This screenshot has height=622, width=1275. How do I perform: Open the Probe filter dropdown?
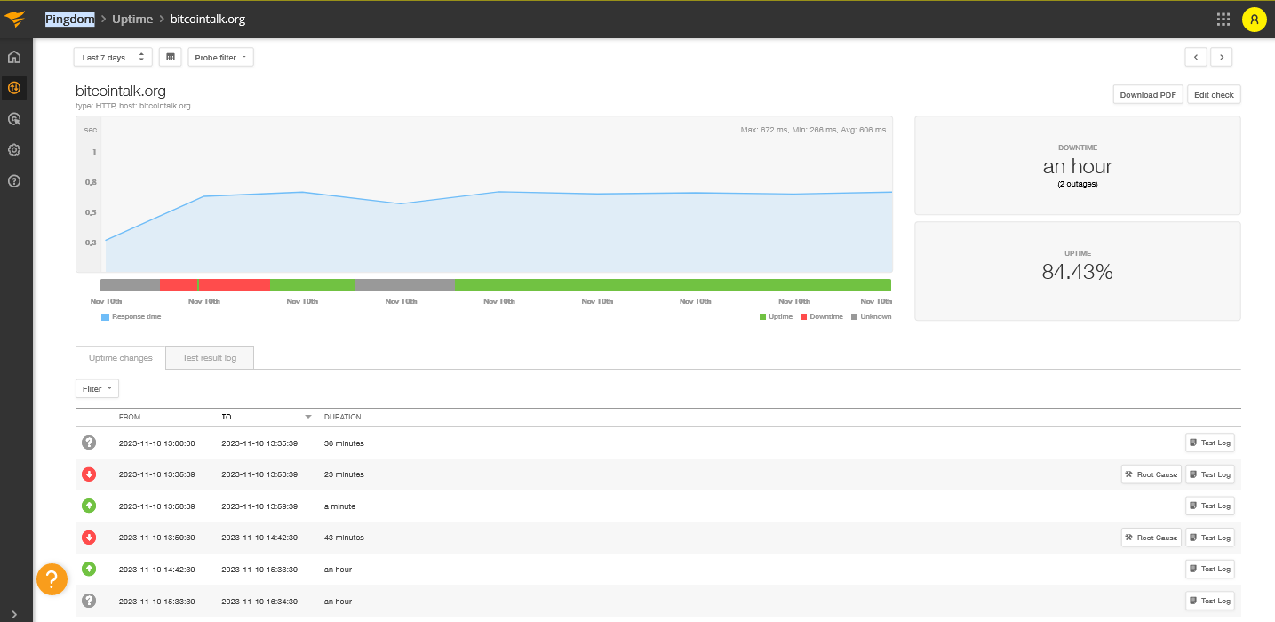(x=221, y=57)
